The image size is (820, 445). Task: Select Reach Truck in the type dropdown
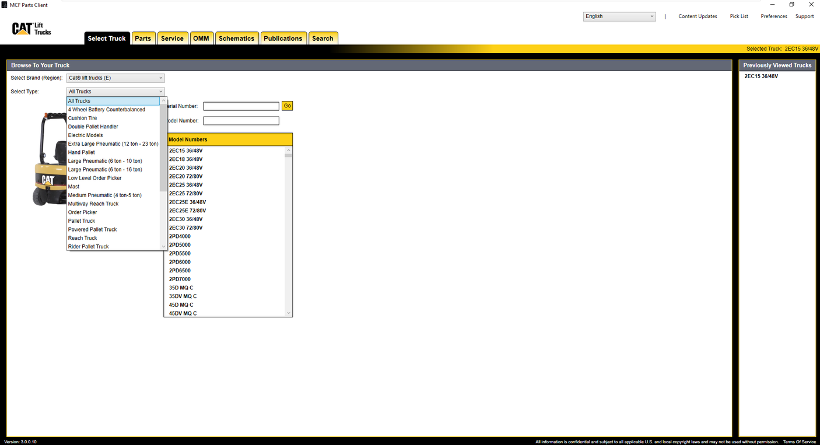(x=82, y=237)
